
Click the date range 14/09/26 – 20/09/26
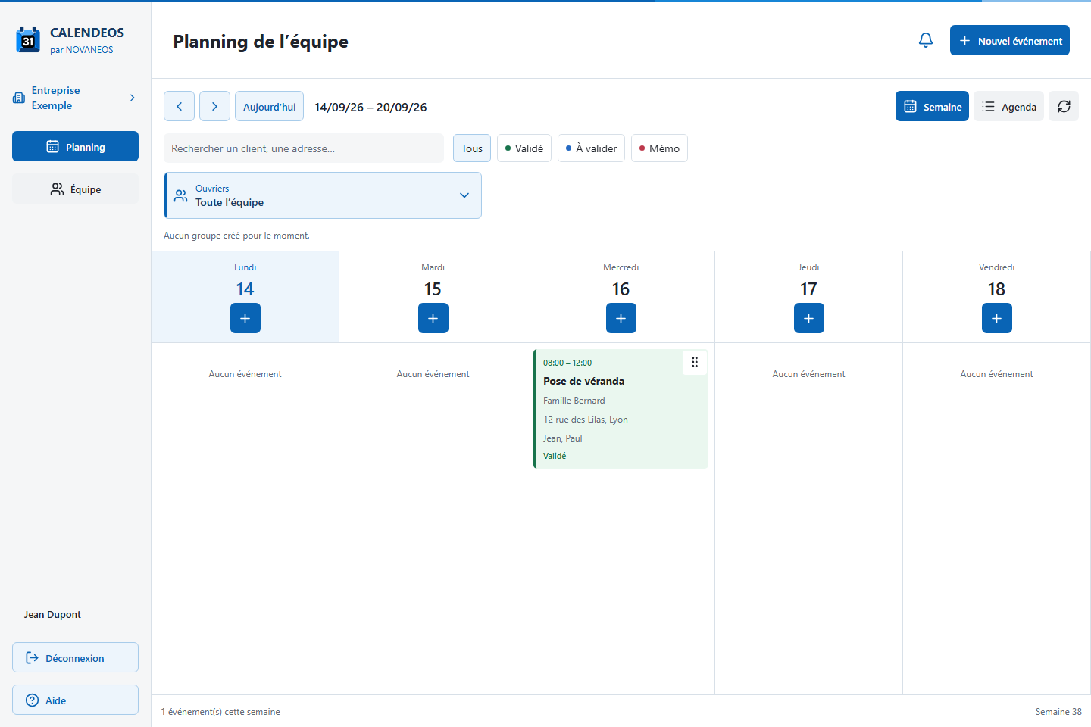(370, 108)
